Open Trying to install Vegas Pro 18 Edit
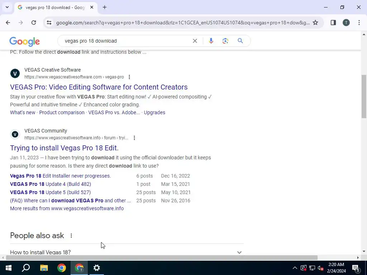The image size is (367, 275). [x=65, y=148]
